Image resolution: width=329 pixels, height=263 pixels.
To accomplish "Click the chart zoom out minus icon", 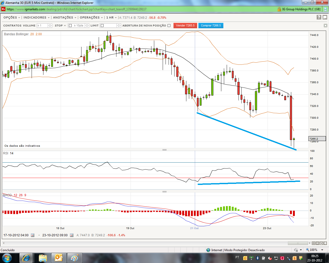I will click(x=317, y=243).
